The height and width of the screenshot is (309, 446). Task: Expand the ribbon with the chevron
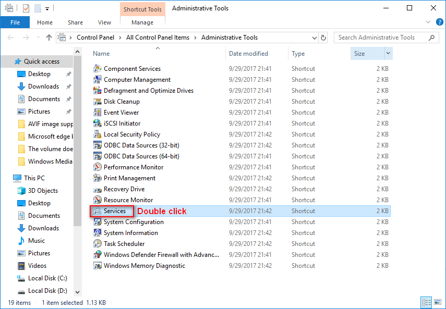(x=428, y=22)
